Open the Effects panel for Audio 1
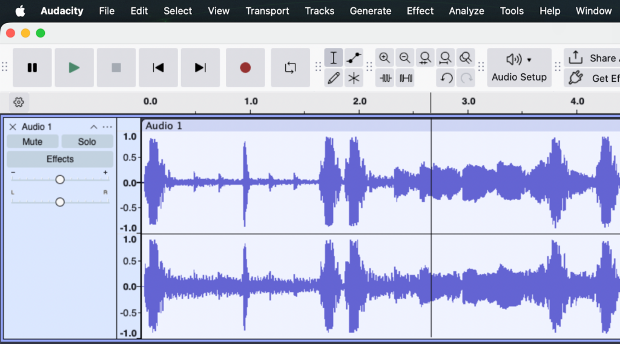This screenshot has height=344, width=620. coord(60,159)
